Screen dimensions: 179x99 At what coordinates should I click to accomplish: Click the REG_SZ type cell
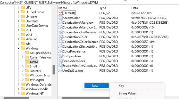pos(105,13)
